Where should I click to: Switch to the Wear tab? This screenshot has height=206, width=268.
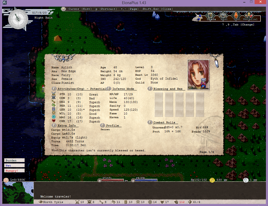coord(223,16)
